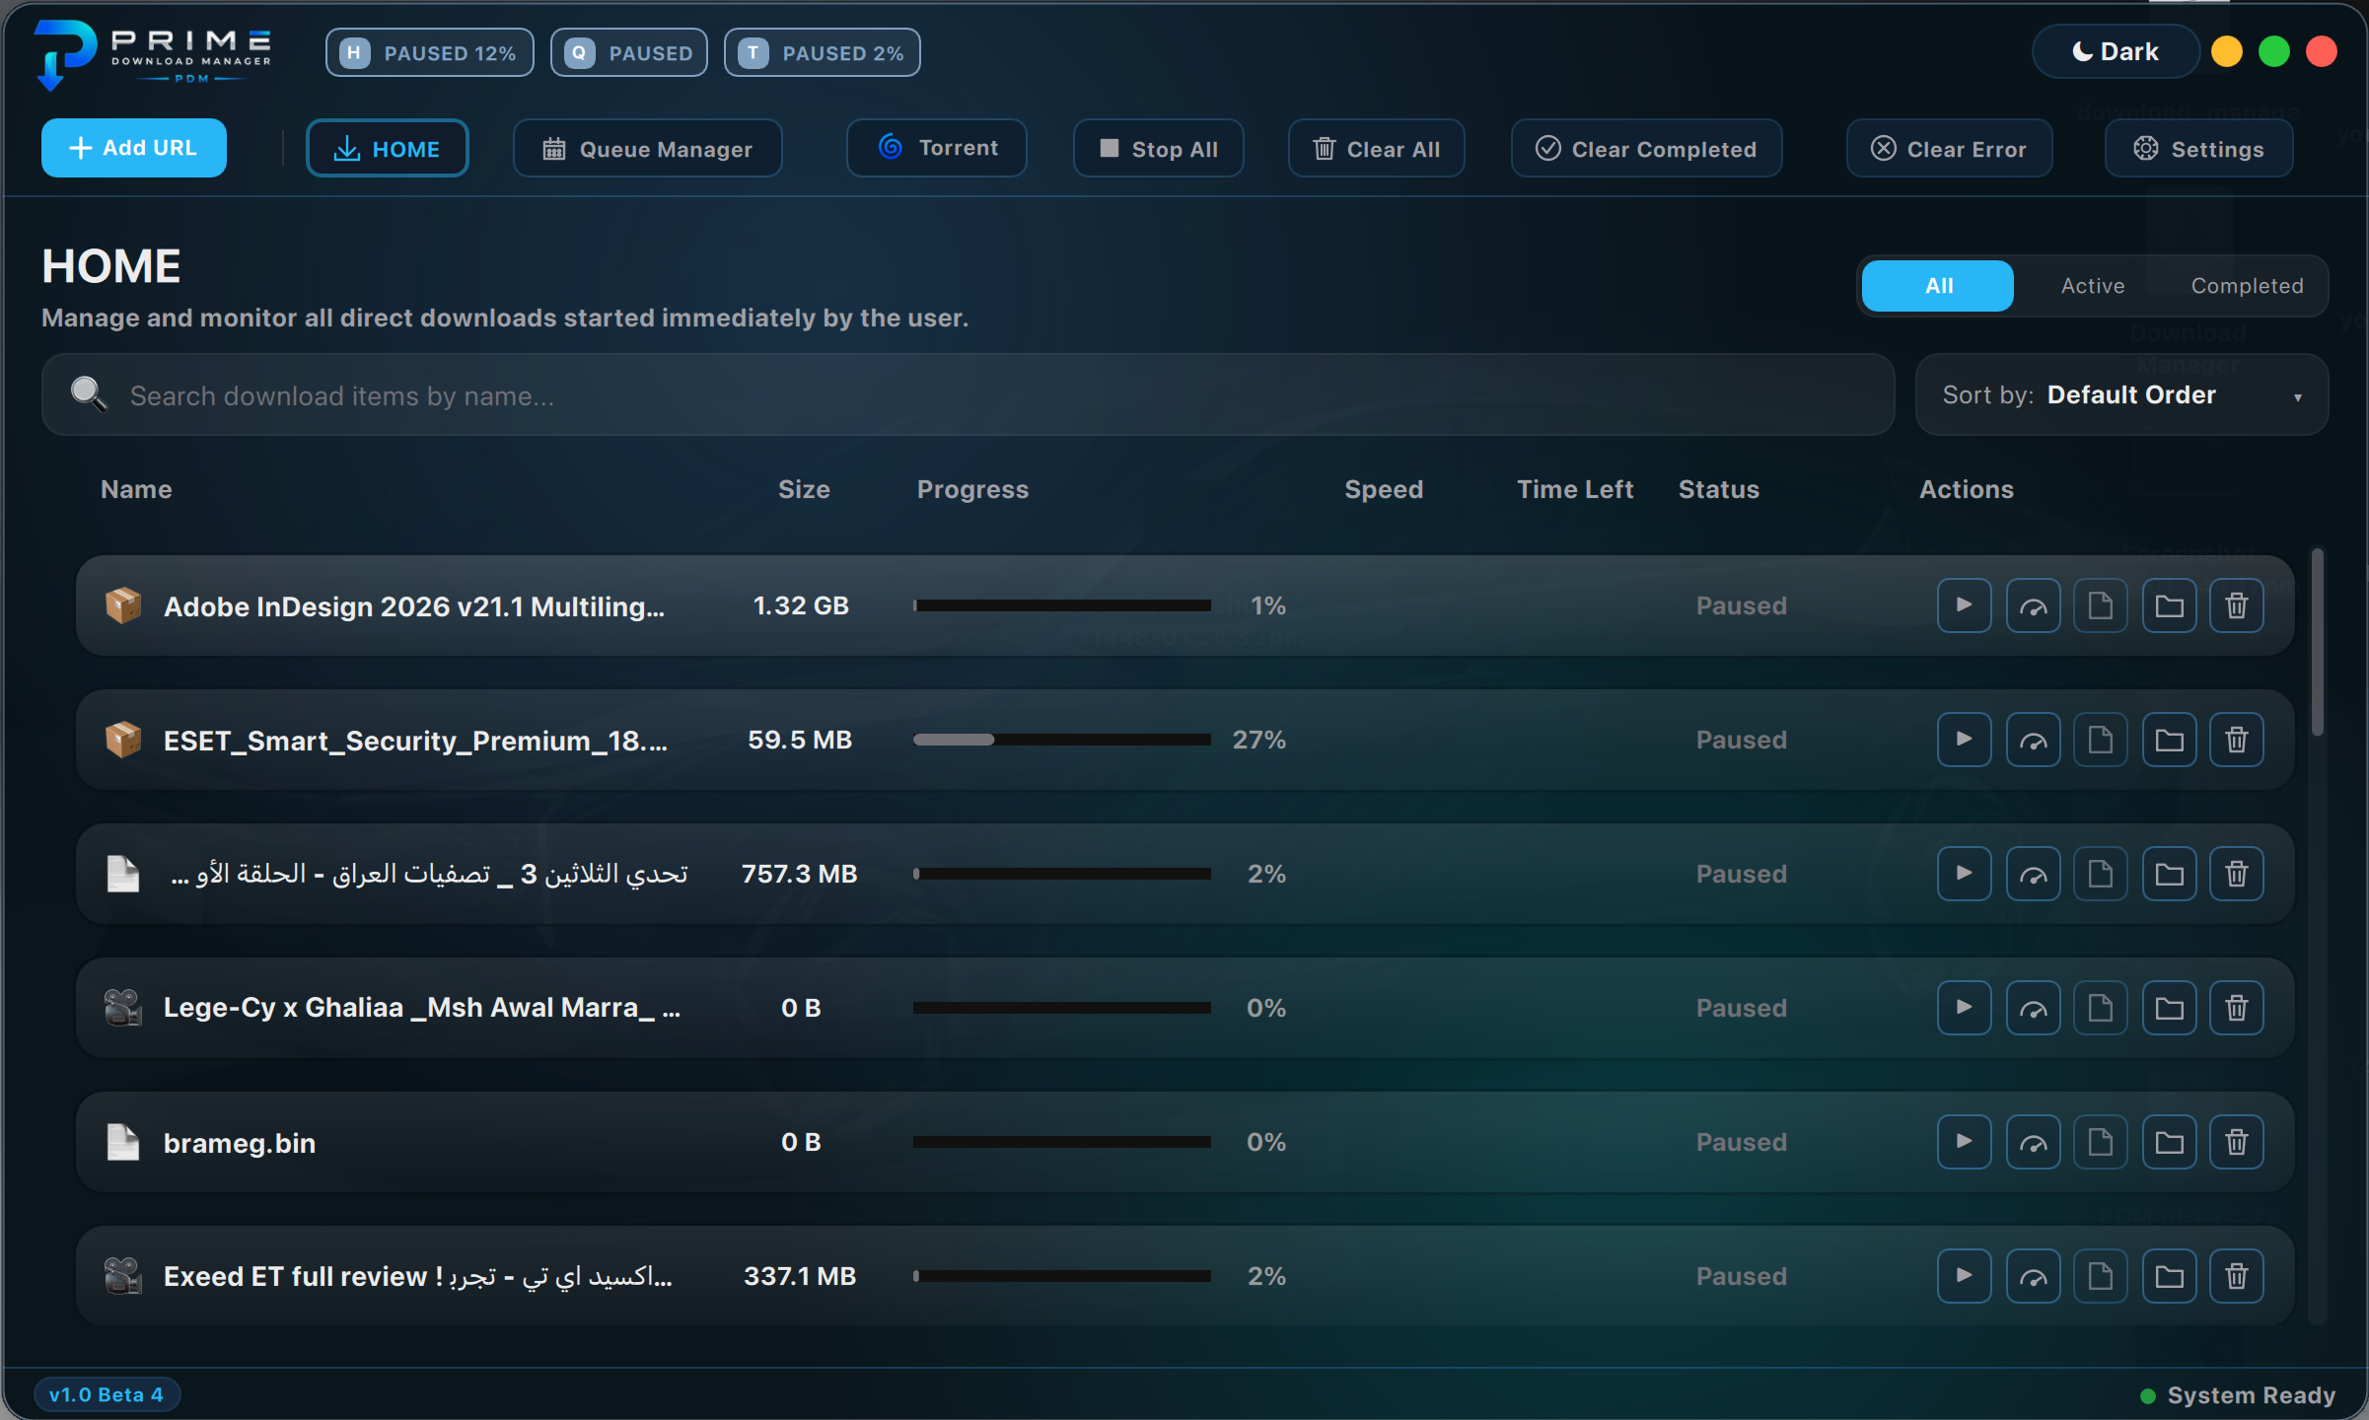Image resolution: width=2369 pixels, height=1420 pixels.
Task: Click the Clear Error button
Action: 1950,148
